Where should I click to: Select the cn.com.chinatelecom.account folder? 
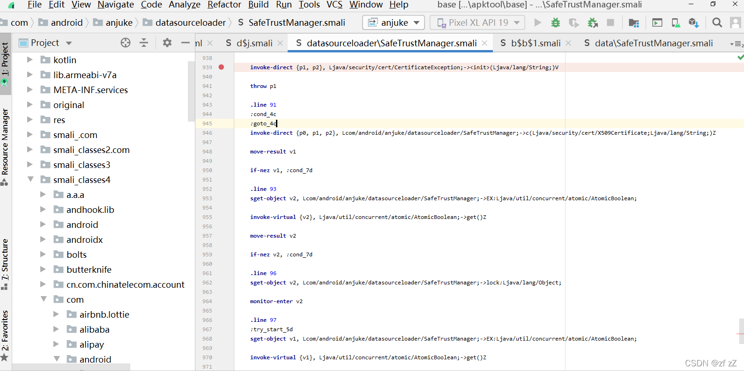point(125,284)
